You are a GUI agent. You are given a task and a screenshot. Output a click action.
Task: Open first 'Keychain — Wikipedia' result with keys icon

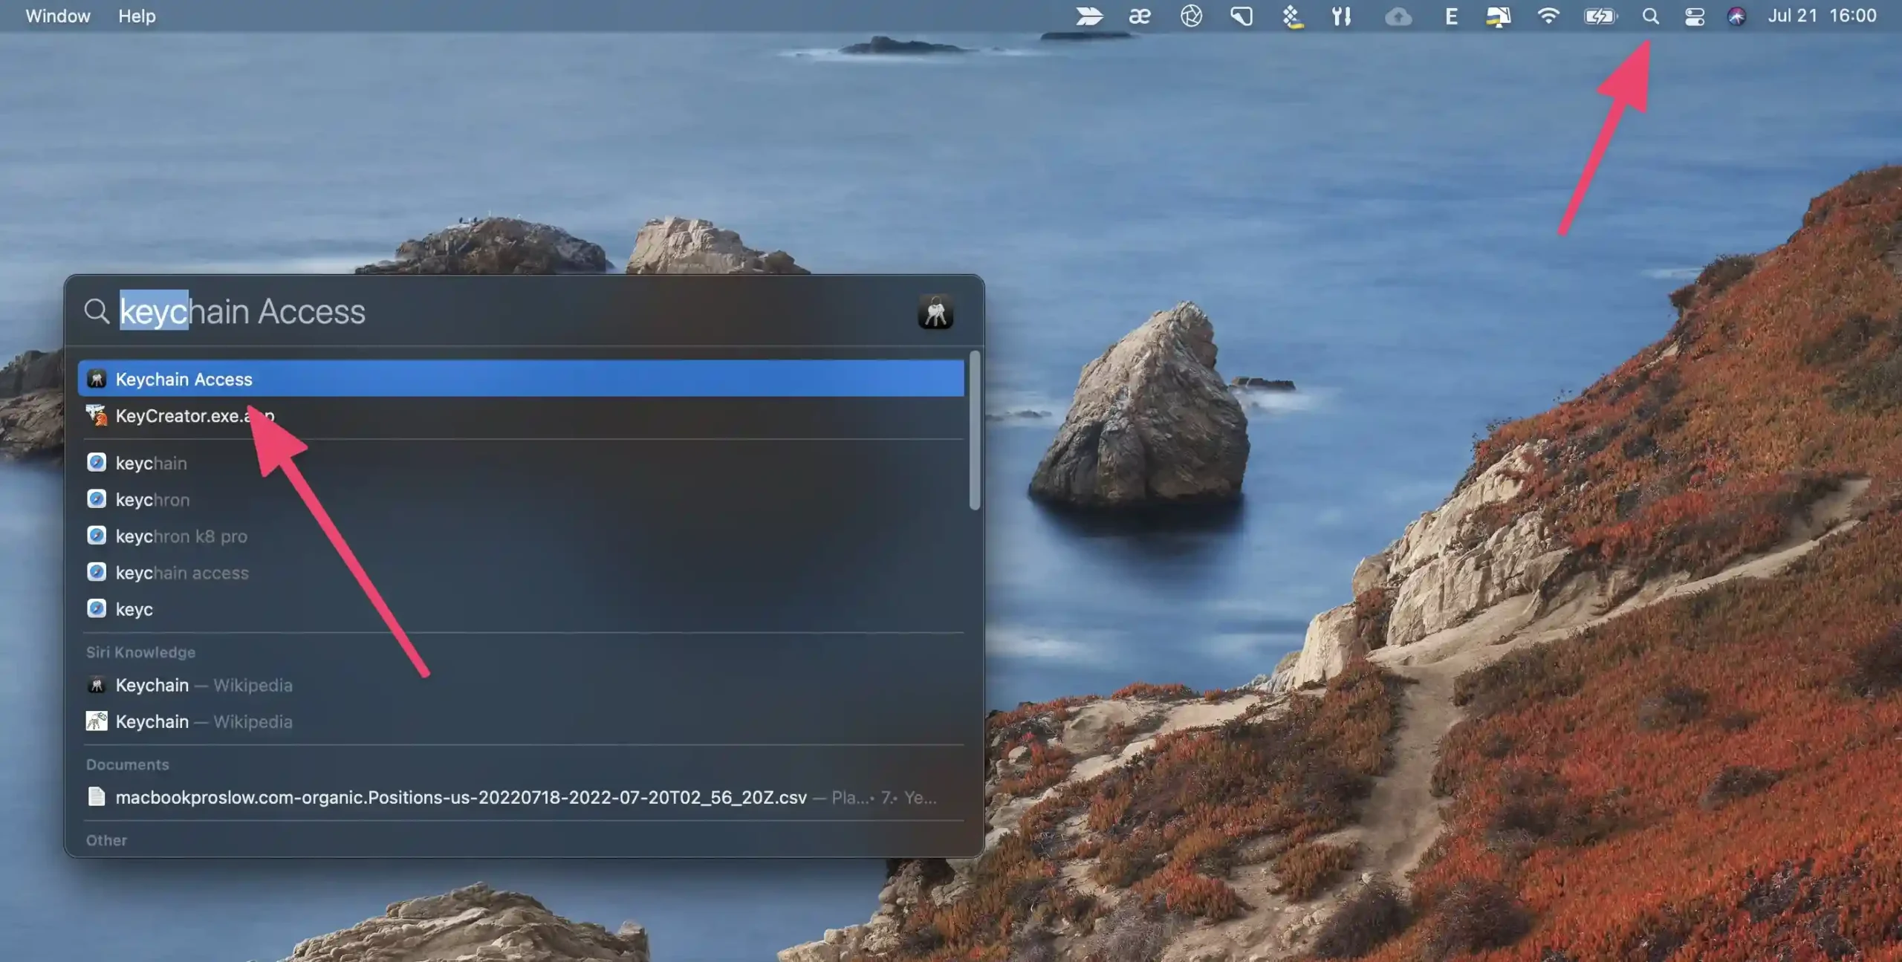521,685
